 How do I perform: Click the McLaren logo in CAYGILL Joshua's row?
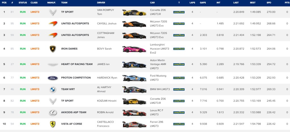(x=53, y=23)
